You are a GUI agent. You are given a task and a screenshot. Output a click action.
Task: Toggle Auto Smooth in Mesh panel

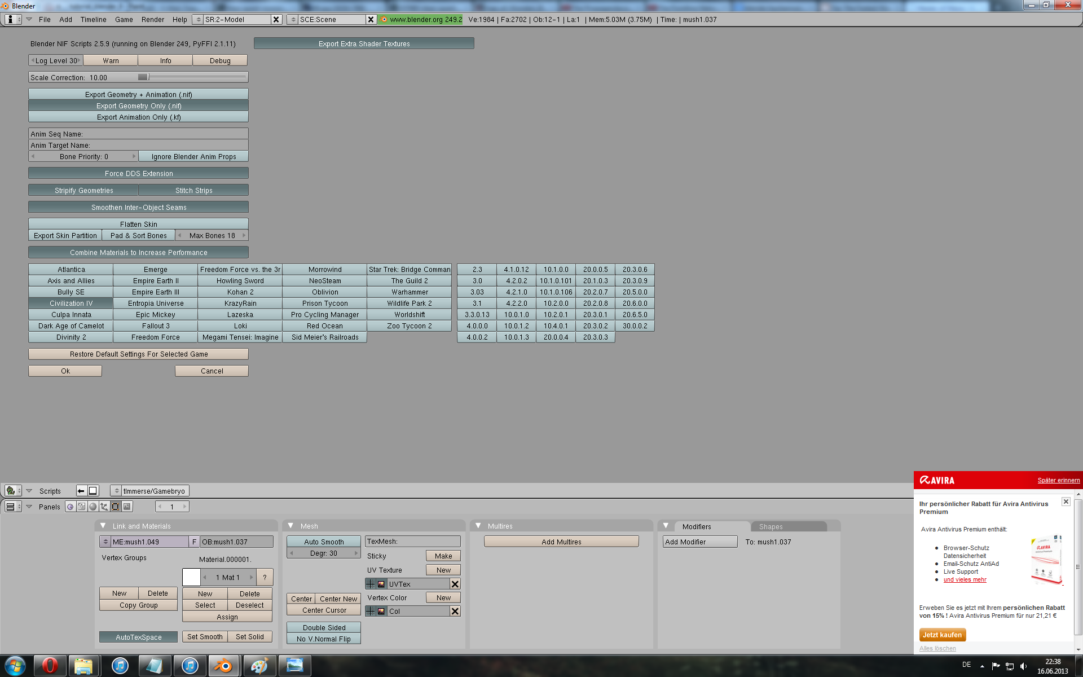tap(324, 542)
